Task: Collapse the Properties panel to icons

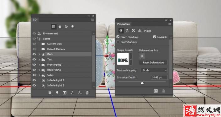Action: click(166, 20)
